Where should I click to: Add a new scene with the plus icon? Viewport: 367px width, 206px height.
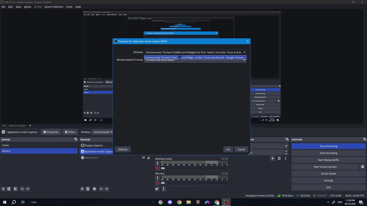click(x=3, y=189)
